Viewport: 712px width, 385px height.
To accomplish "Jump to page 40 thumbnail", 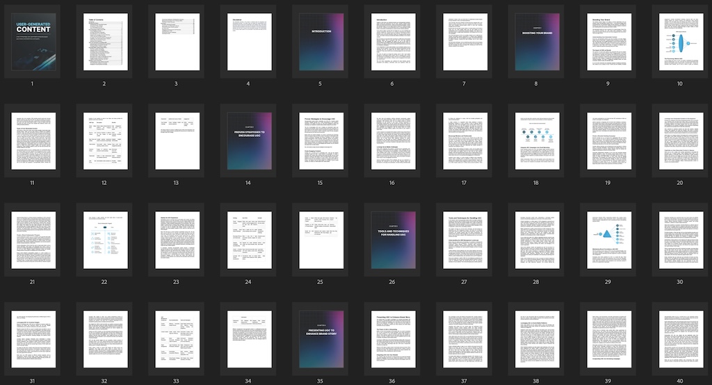I will coord(679,340).
